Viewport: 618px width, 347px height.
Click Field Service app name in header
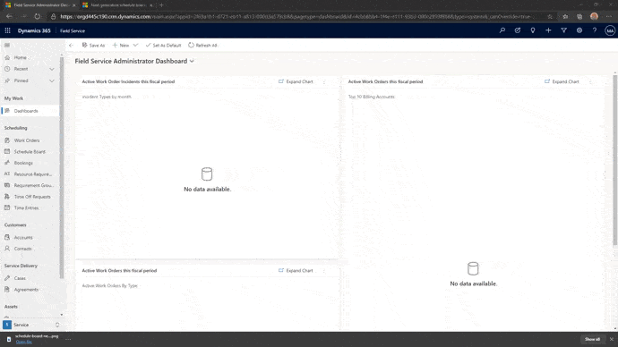(x=73, y=30)
